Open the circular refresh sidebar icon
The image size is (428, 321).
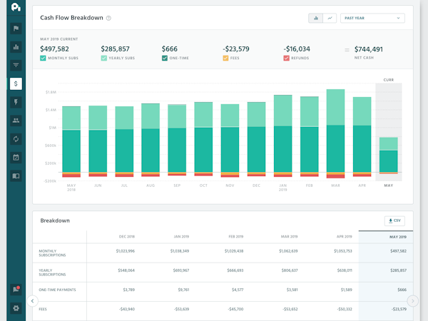click(16, 139)
